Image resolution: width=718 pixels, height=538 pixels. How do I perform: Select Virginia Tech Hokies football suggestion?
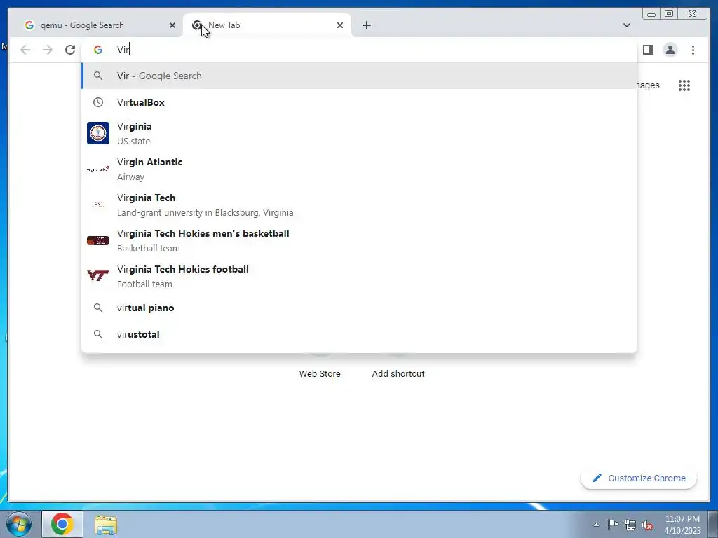point(359,276)
